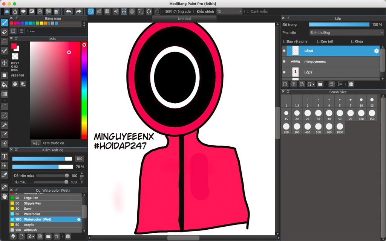Enable the Xén bớt checkbox

coord(319,41)
